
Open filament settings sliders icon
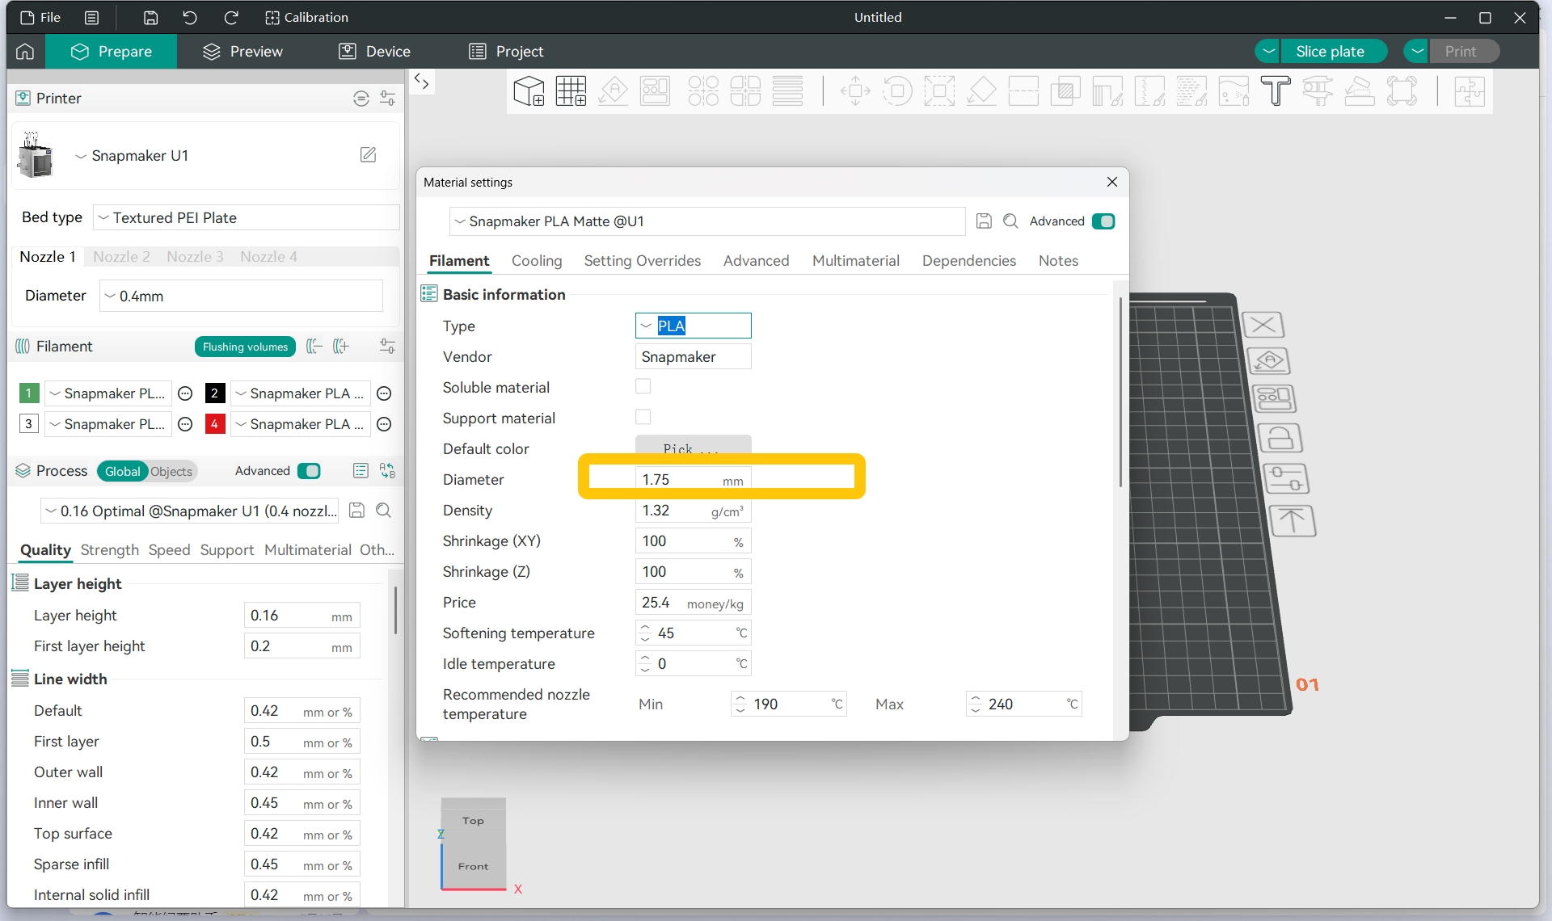(388, 347)
